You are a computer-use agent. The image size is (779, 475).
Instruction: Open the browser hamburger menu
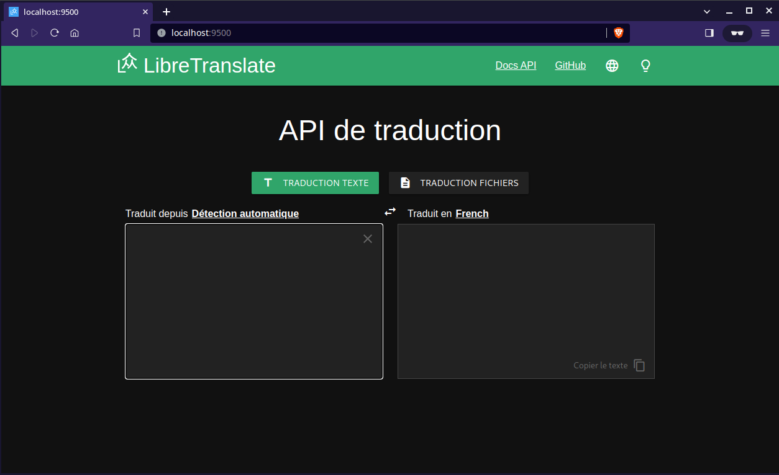point(765,33)
